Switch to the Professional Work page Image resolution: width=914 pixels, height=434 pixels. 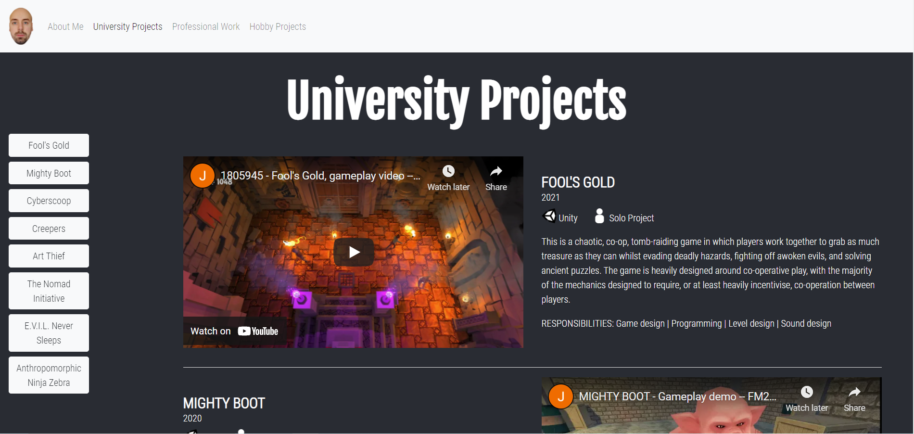tap(206, 26)
